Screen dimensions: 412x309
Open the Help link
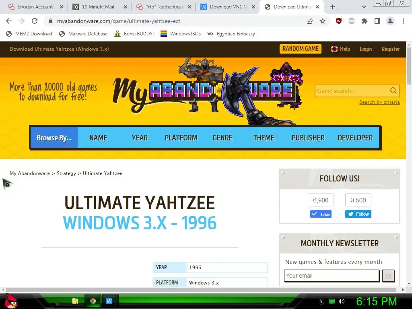pyautogui.click(x=340, y=49)
